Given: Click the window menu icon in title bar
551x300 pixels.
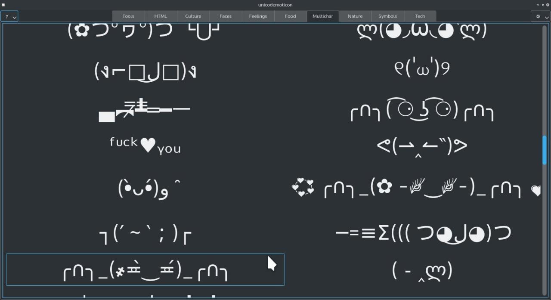Looking at the screenshot, I should [x=3, y=5].
